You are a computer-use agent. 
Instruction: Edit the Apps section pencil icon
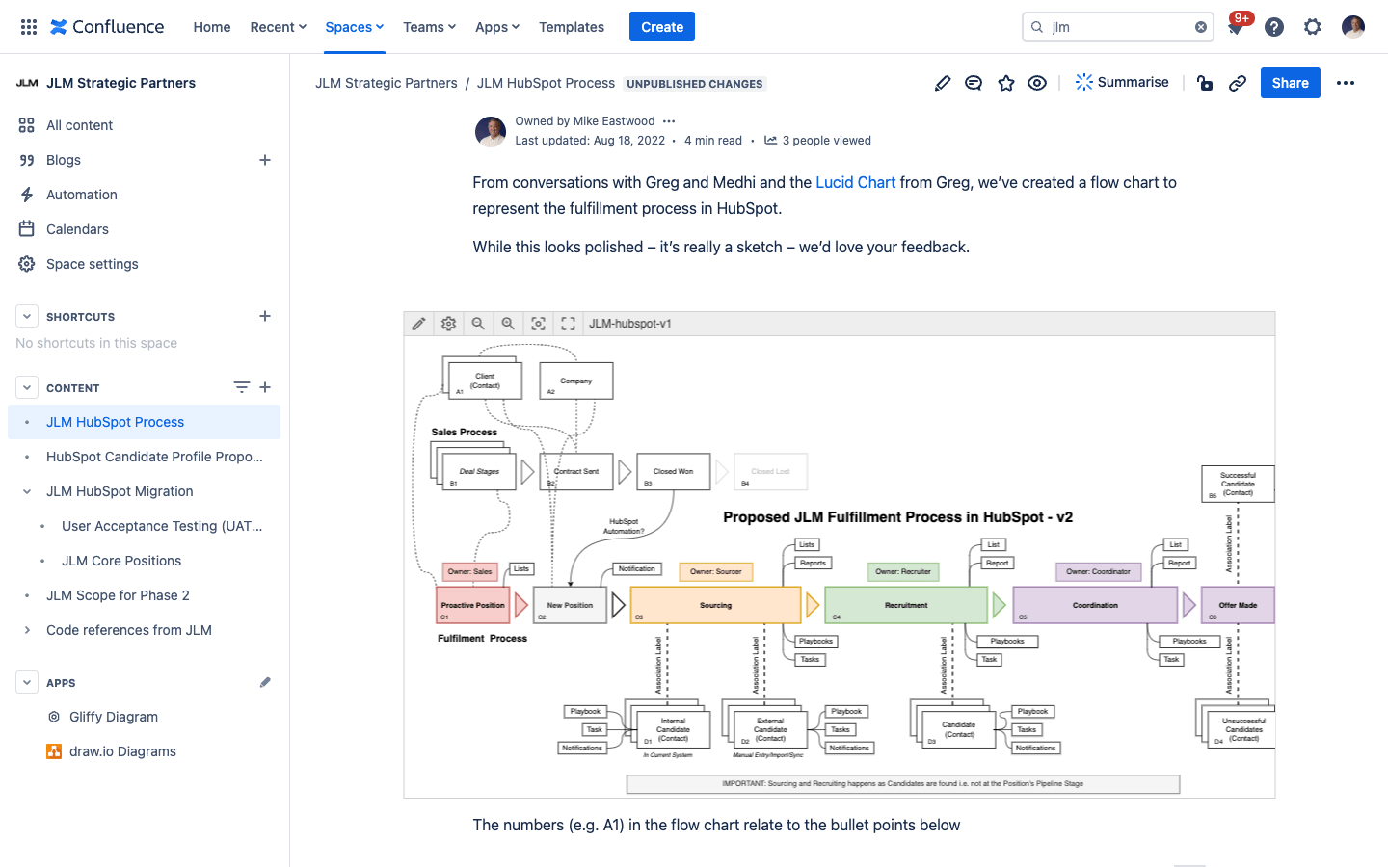265,682
